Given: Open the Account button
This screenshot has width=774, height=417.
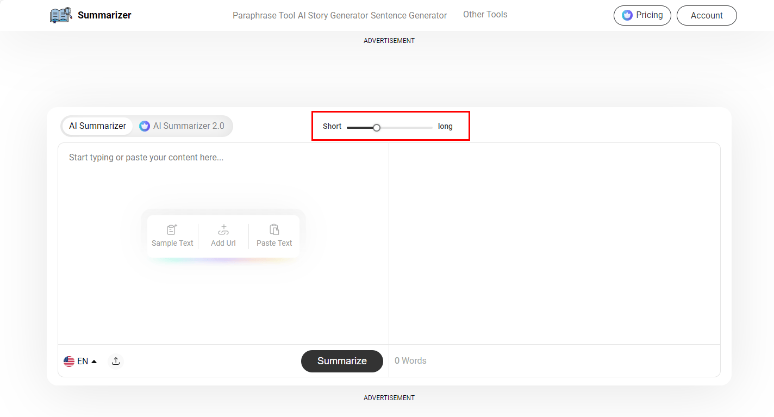Looking at the screenshot, I should point(706,16).
